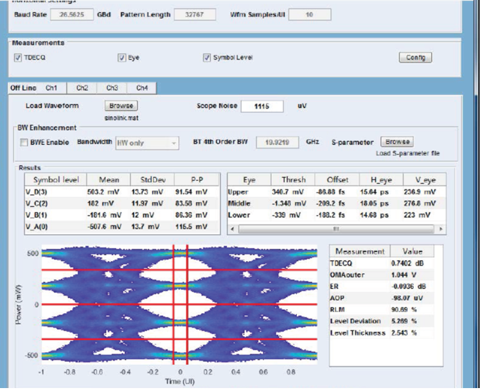
Task: Click the Pattern Length field
Action: [196, 14]
